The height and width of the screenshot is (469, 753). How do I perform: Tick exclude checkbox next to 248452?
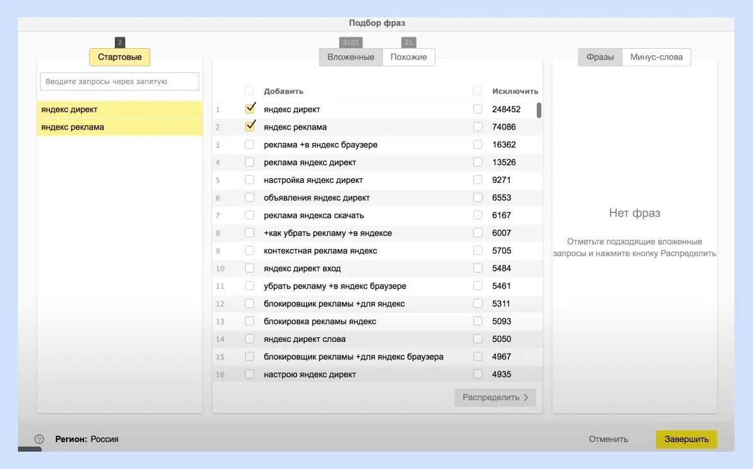click(x=478, y=109)
